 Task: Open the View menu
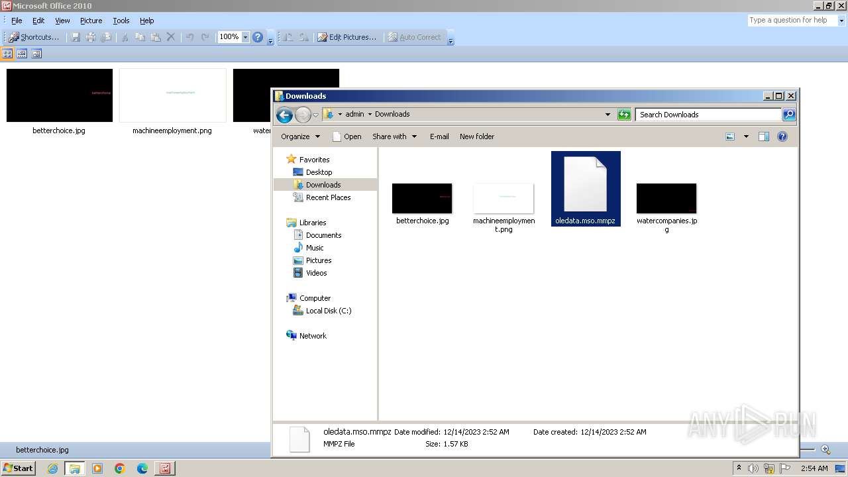pyautogui.click(x=62, y=21)
